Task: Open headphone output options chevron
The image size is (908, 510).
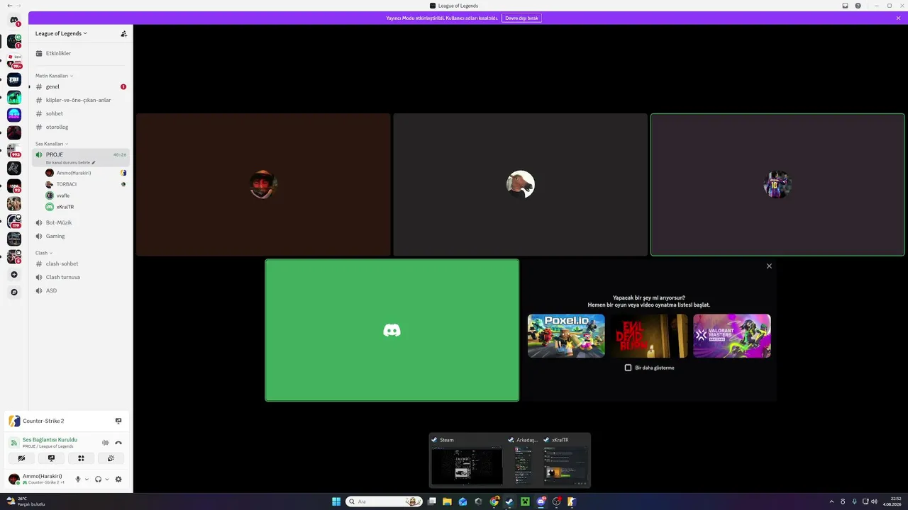Action: coord(107,480)
